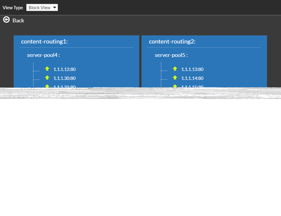Click the first server status arrow in server-pool5
The height and width of the screenshot is (216, 281).
pos(175,69)
